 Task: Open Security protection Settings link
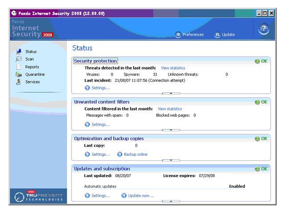tap(101, 88)
